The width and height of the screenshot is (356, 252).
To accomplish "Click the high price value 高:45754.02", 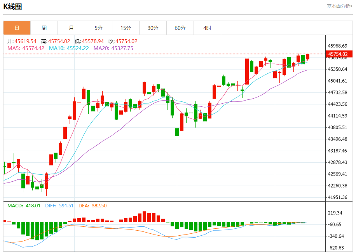I will [x=56, y=41].
